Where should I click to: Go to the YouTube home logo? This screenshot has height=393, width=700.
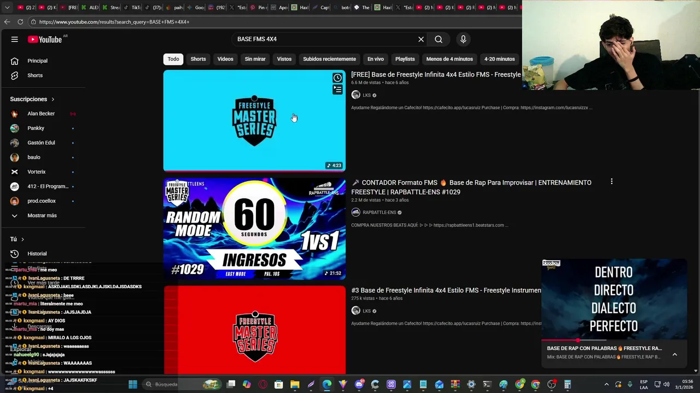(x=45, y=39)
